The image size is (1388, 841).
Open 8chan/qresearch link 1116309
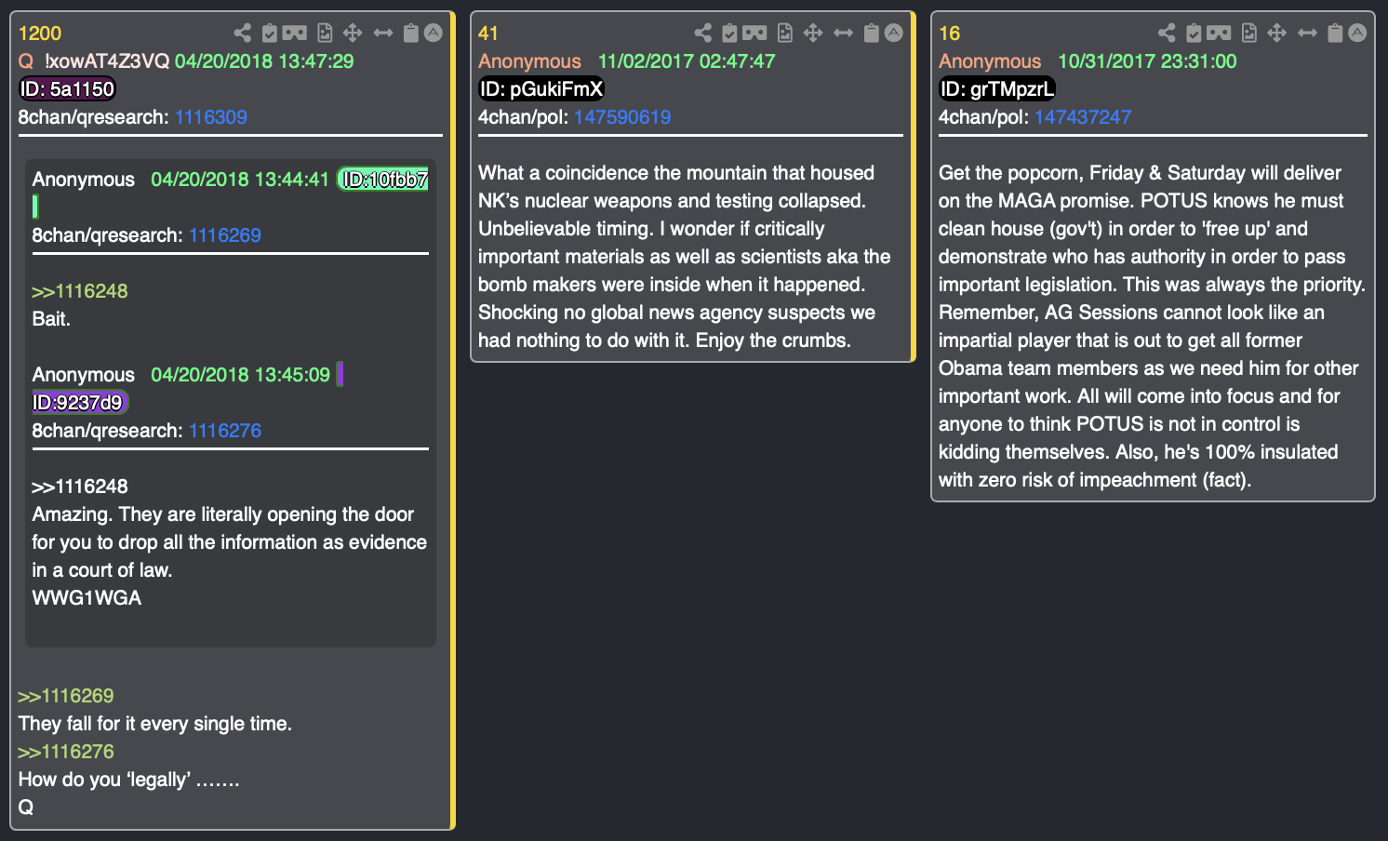point(211,117)
